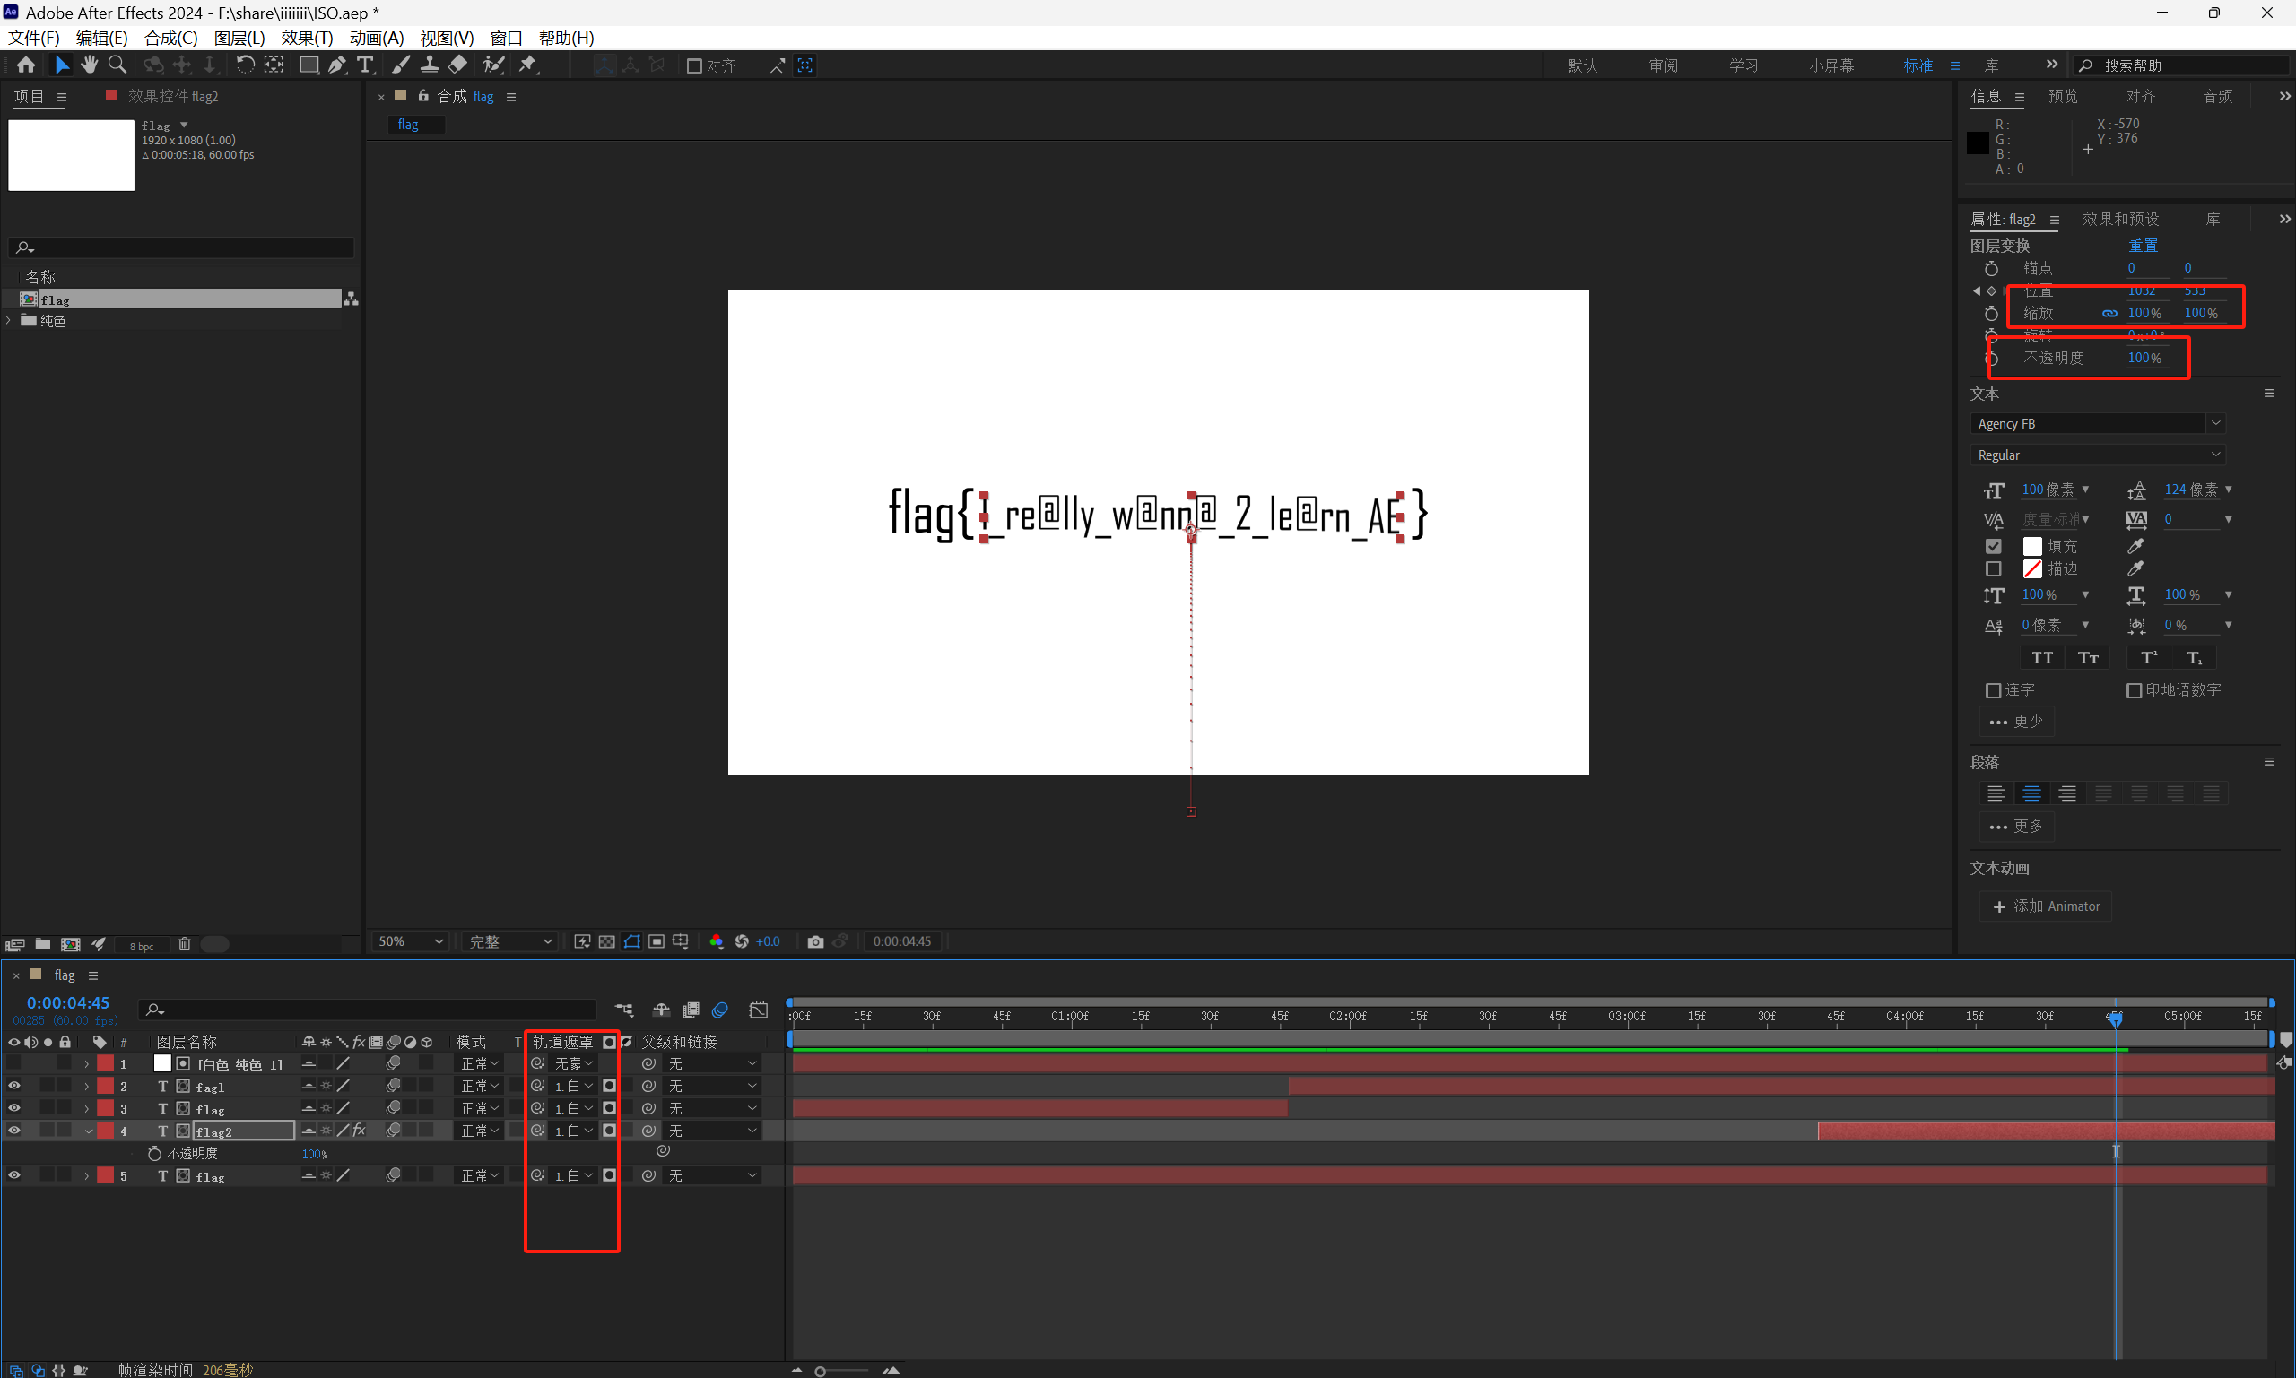The height and width of the screenshot is (1378, 2296).
Task: Select the Brush tool
Action: 401,65
